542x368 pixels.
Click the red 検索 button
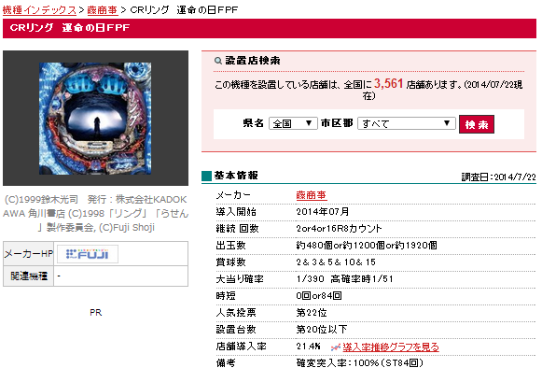[477, 124]
